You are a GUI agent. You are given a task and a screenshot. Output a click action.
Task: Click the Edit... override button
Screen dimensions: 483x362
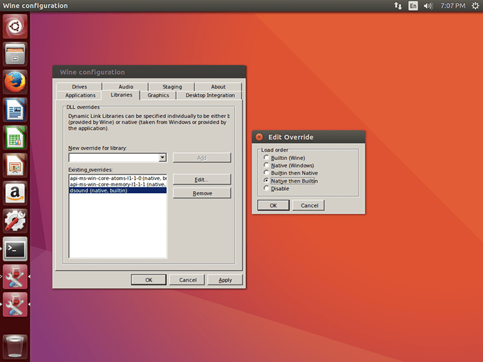[x=201, y=179]
